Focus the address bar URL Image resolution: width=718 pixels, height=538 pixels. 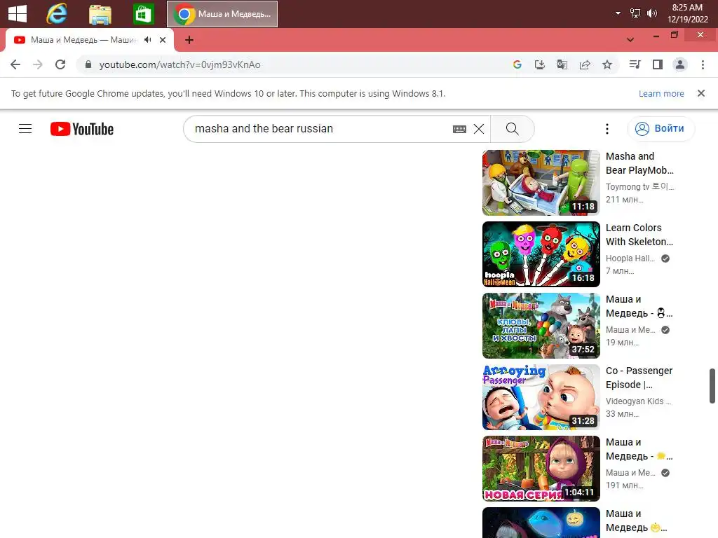180,64
